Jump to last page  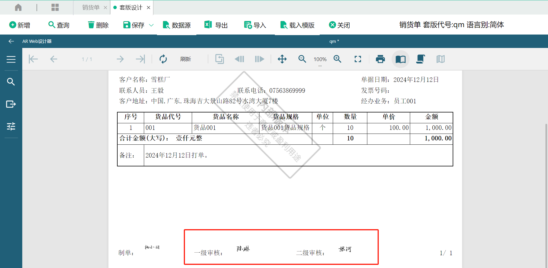click(140, 59)
